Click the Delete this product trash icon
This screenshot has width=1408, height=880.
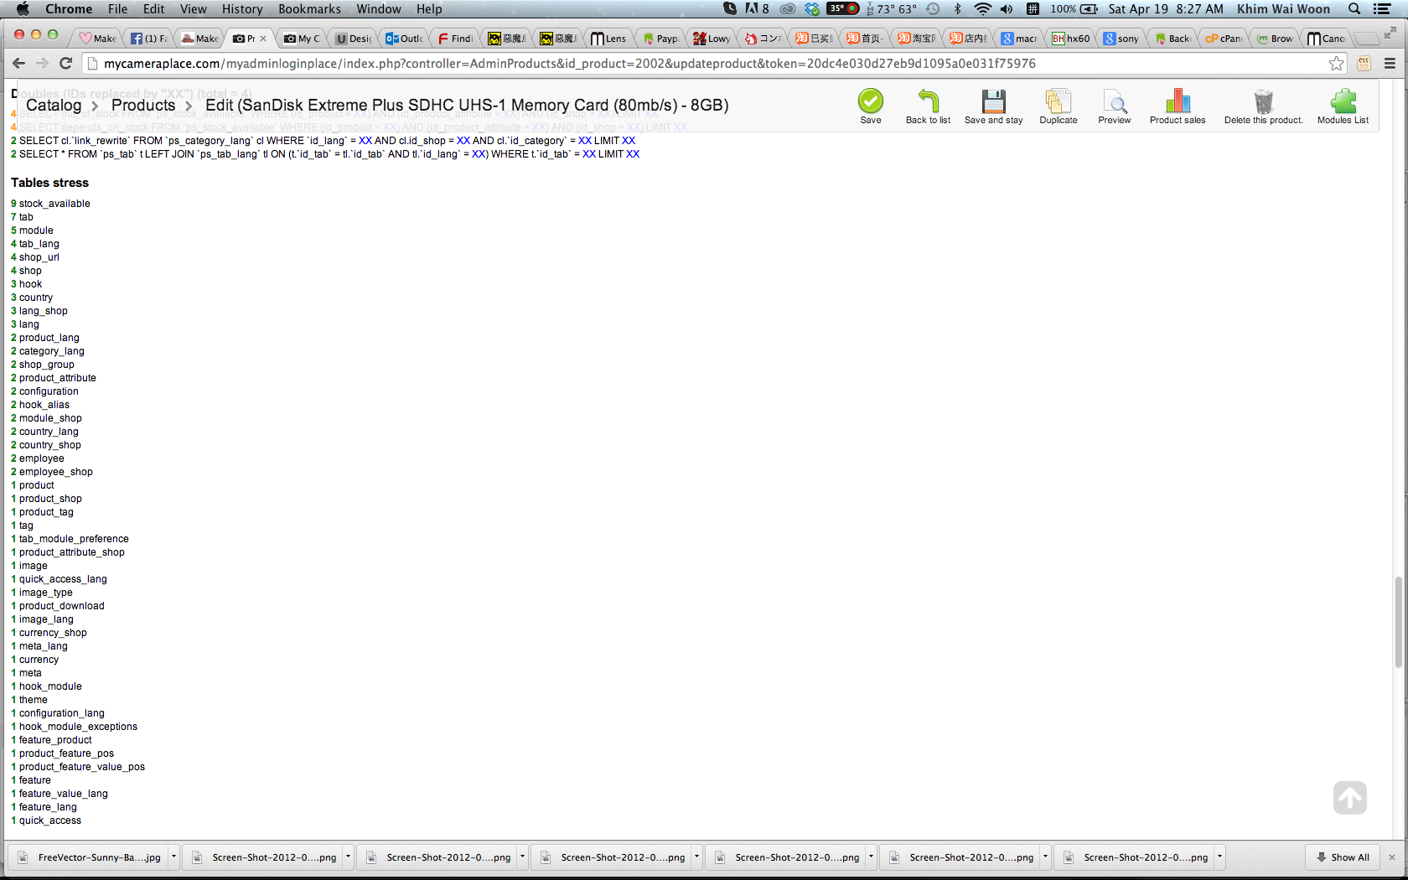click(1263, 101)
